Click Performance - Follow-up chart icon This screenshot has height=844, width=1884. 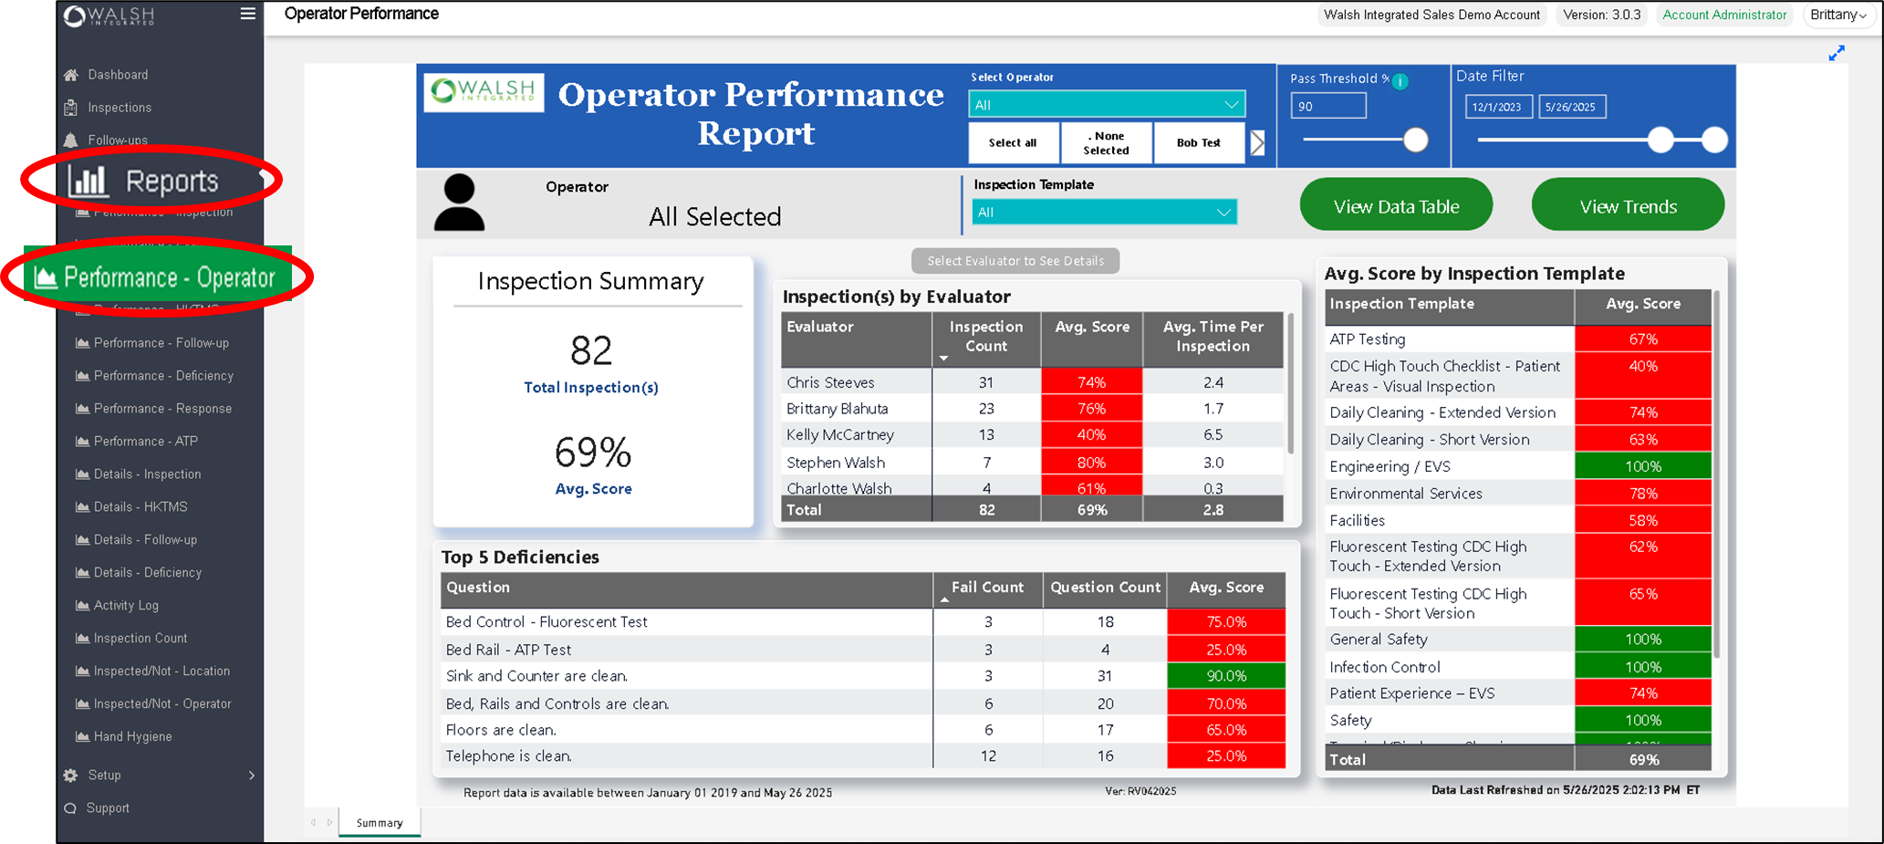tap(82, 343)
